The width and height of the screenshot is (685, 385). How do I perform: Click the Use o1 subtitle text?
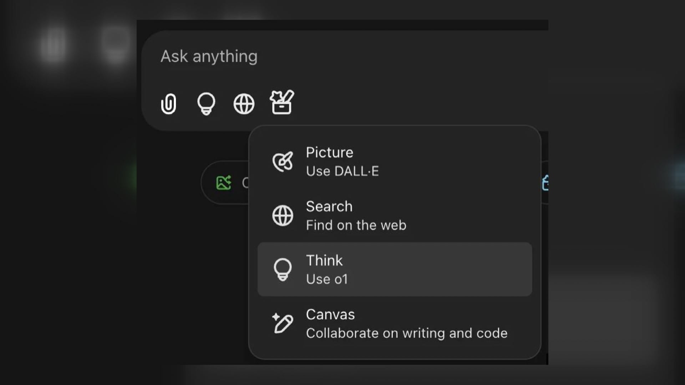(326, 279)
